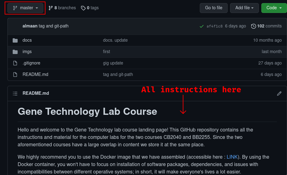The width and height of the screenshot is (287, 175).
Task: Open the almaan author profile
Action: 30,26
